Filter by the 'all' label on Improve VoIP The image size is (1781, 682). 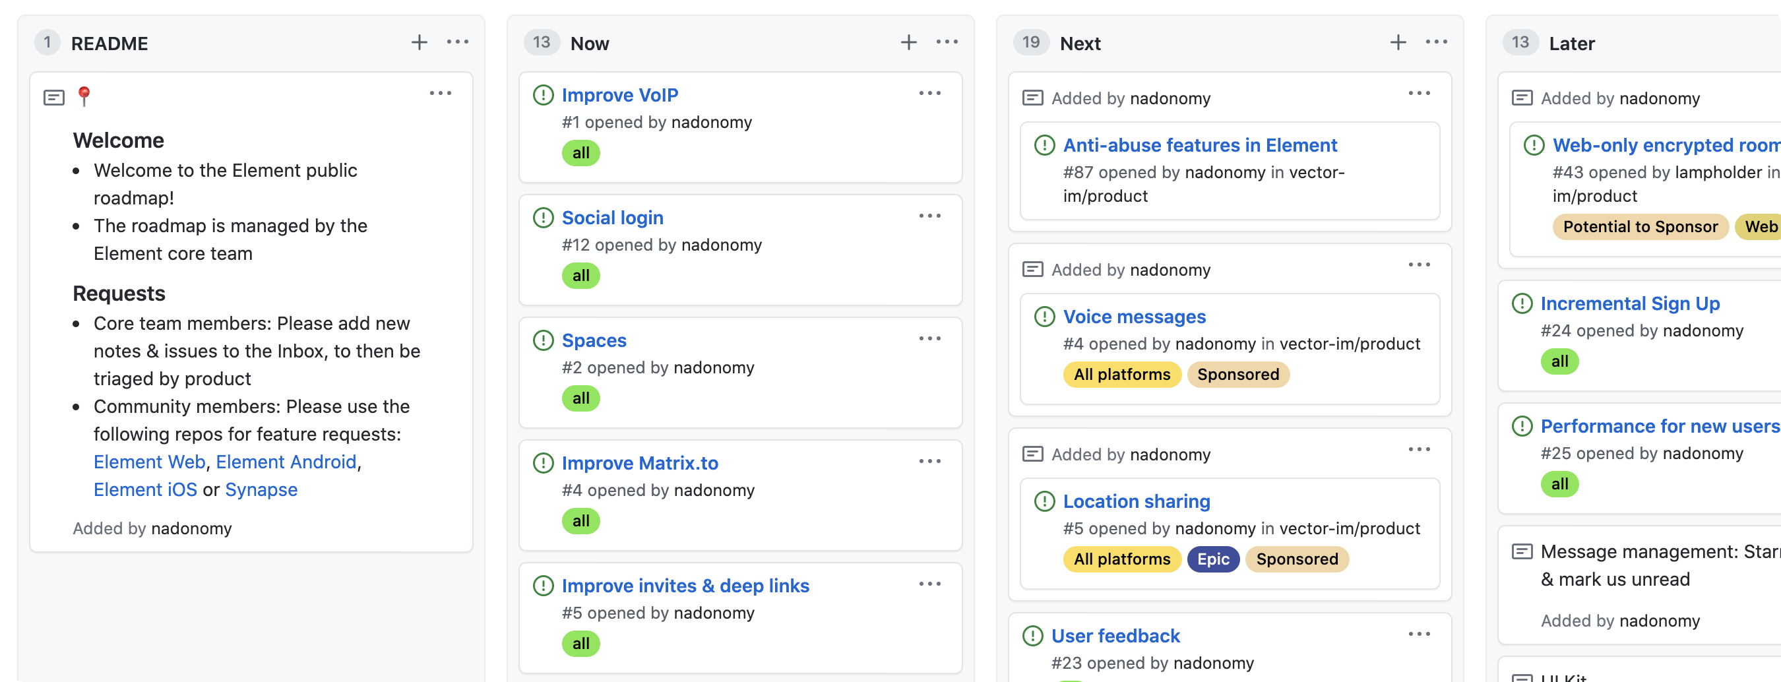580,153
